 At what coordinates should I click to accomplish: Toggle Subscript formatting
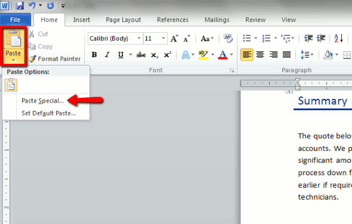point(155,55)
